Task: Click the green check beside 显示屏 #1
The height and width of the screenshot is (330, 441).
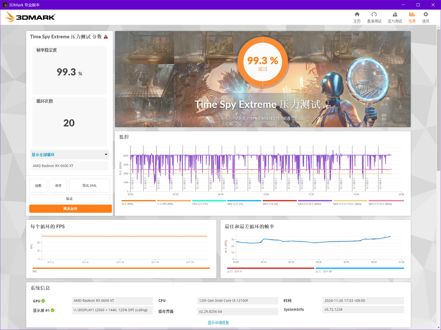Action: click(x=52, y=310)
